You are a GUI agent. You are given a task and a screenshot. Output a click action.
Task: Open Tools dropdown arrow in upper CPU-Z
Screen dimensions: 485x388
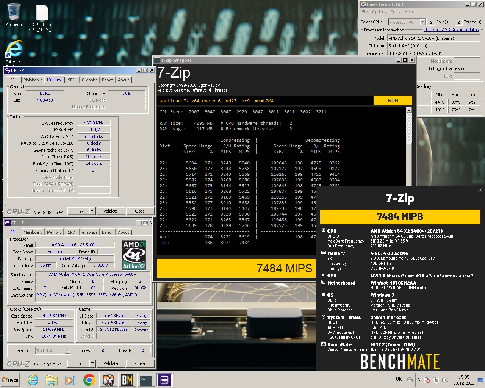click(92, 211)
